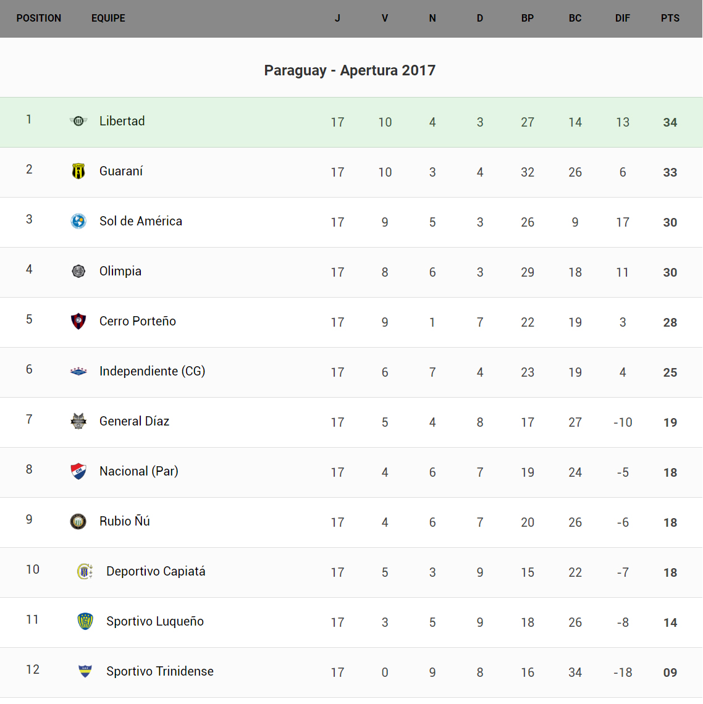Image resolution: width=703 pixels, height=704 pixels.
Task: Click the Rubio Ñú crest icon
Action: 78,521
